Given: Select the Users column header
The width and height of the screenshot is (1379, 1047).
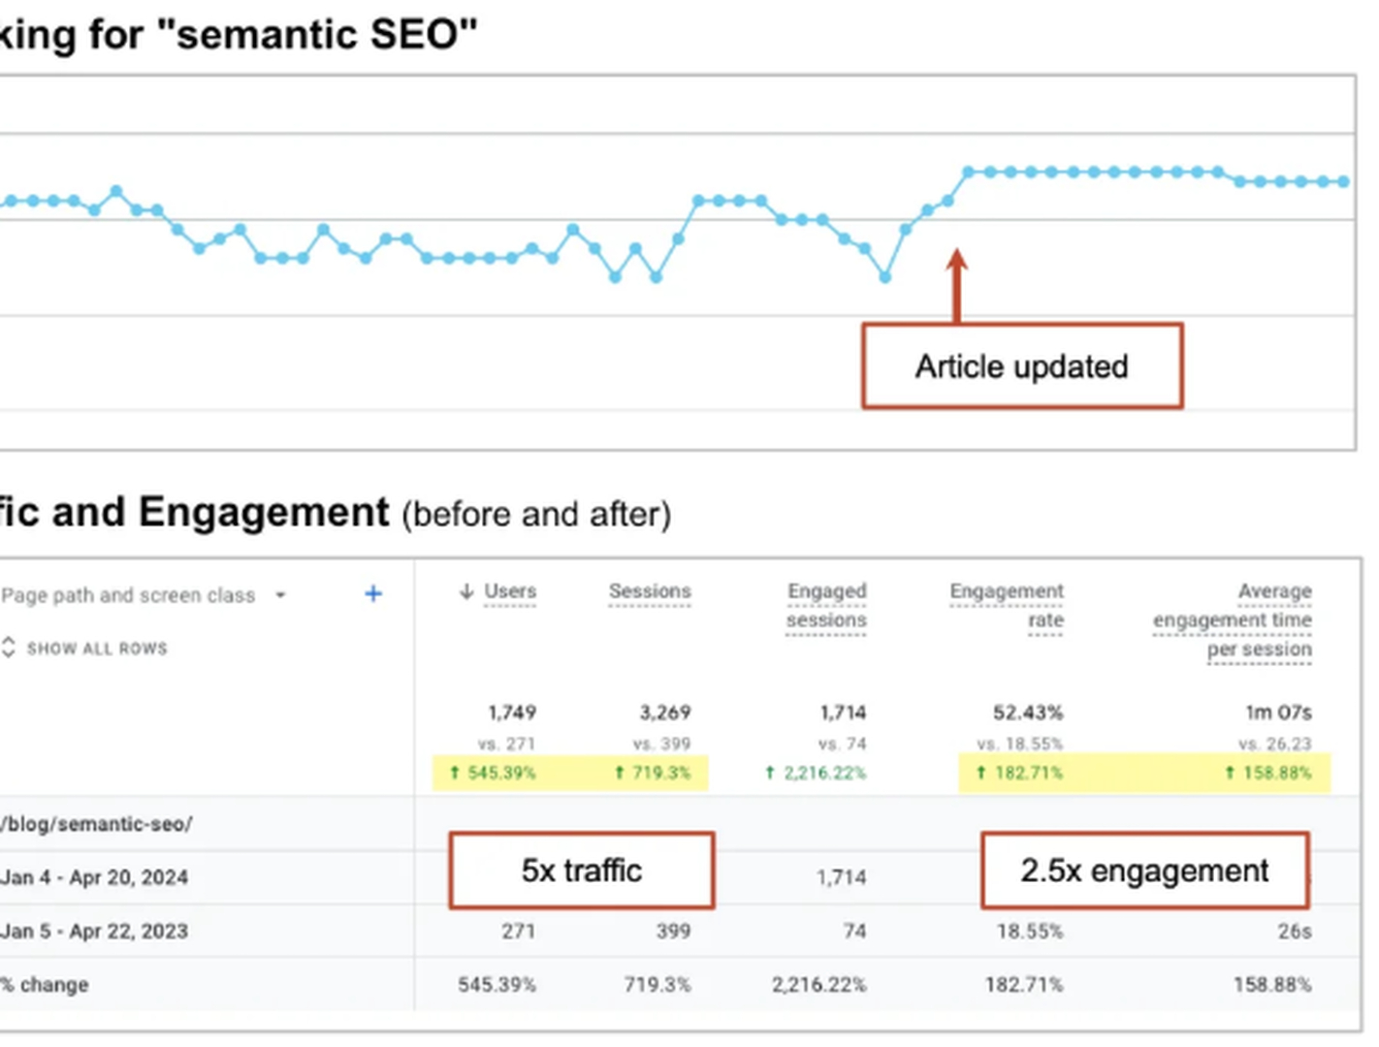Looking at the screenshot, I should [510, 591].
